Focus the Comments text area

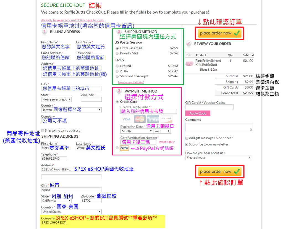pos(219,127)
